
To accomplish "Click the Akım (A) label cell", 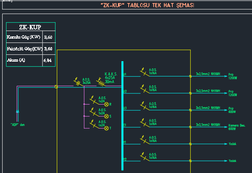I will pos(24,60).
